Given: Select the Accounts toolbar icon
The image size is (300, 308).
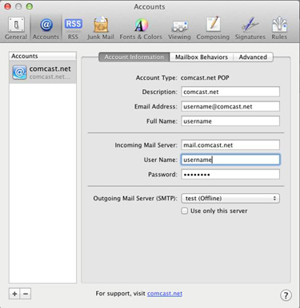Looking at the screenshot, I should 46,29.
